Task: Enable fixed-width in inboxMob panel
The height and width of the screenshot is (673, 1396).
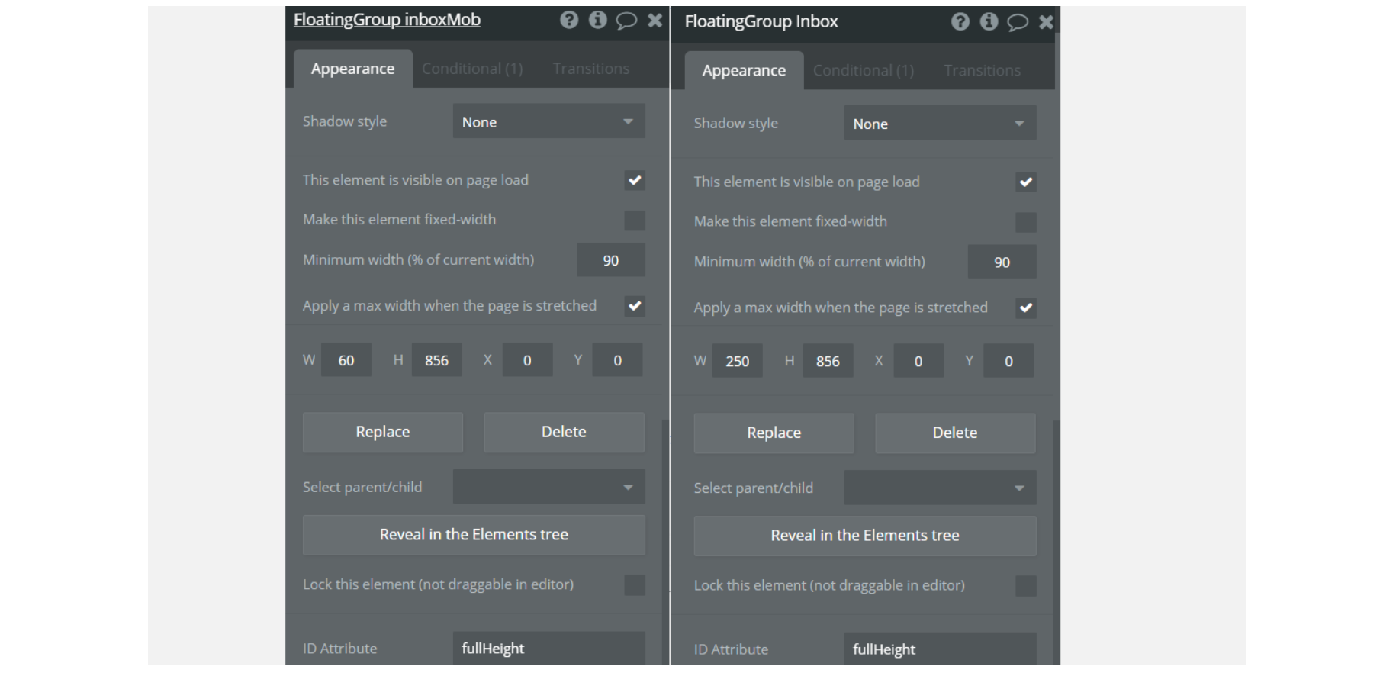Action: pos(635,221)
